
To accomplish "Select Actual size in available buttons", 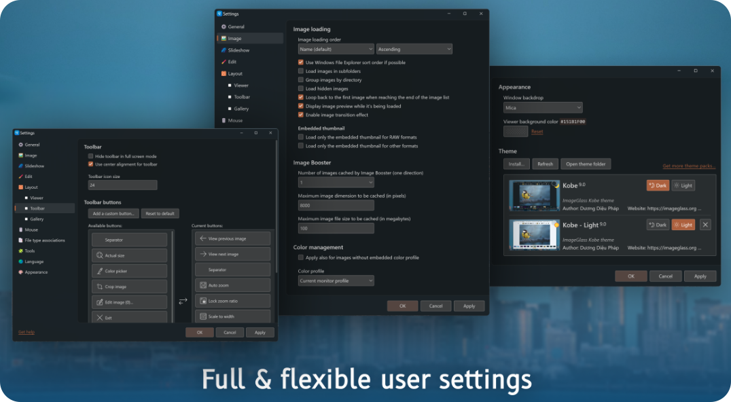I will 129,255.
